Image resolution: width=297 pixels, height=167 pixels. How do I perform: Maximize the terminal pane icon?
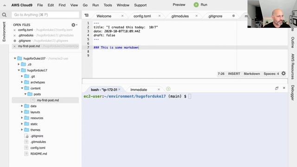click(277, 88)
